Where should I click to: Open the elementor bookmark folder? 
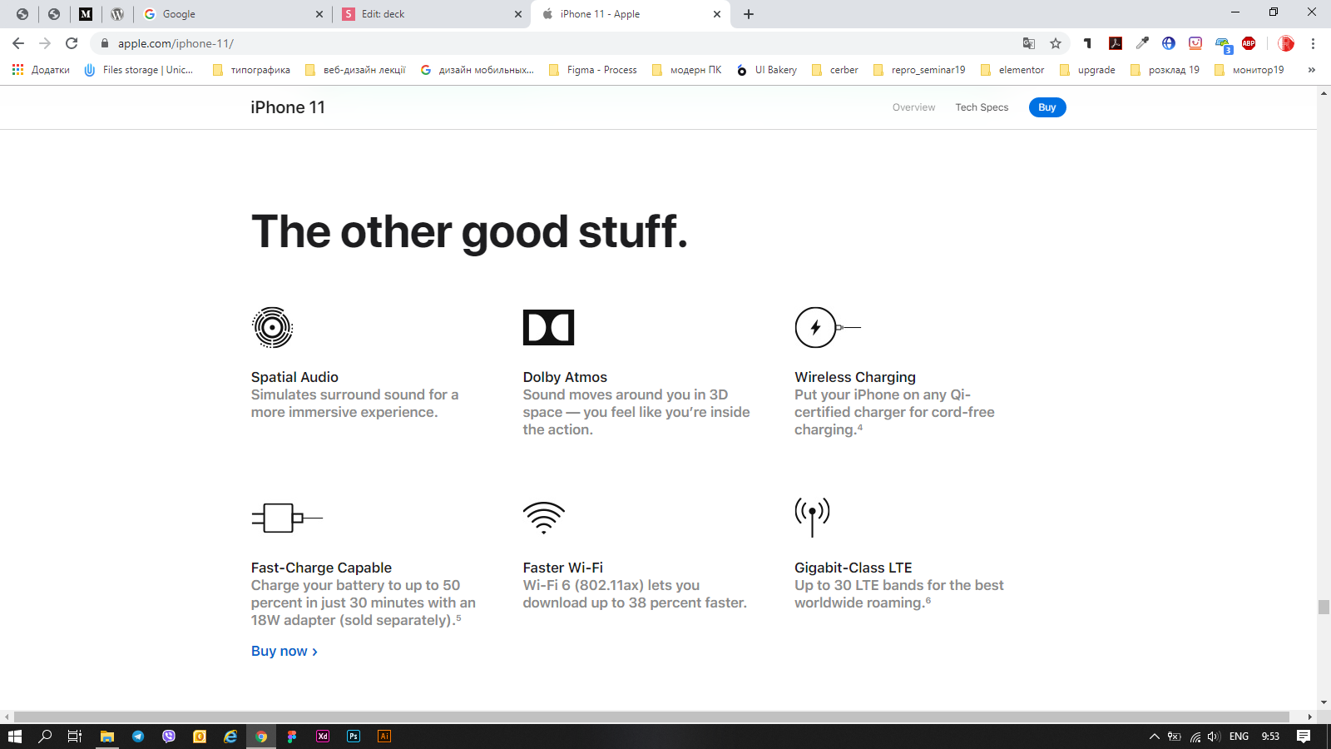pyautogui.click(x=1012, y=70)
